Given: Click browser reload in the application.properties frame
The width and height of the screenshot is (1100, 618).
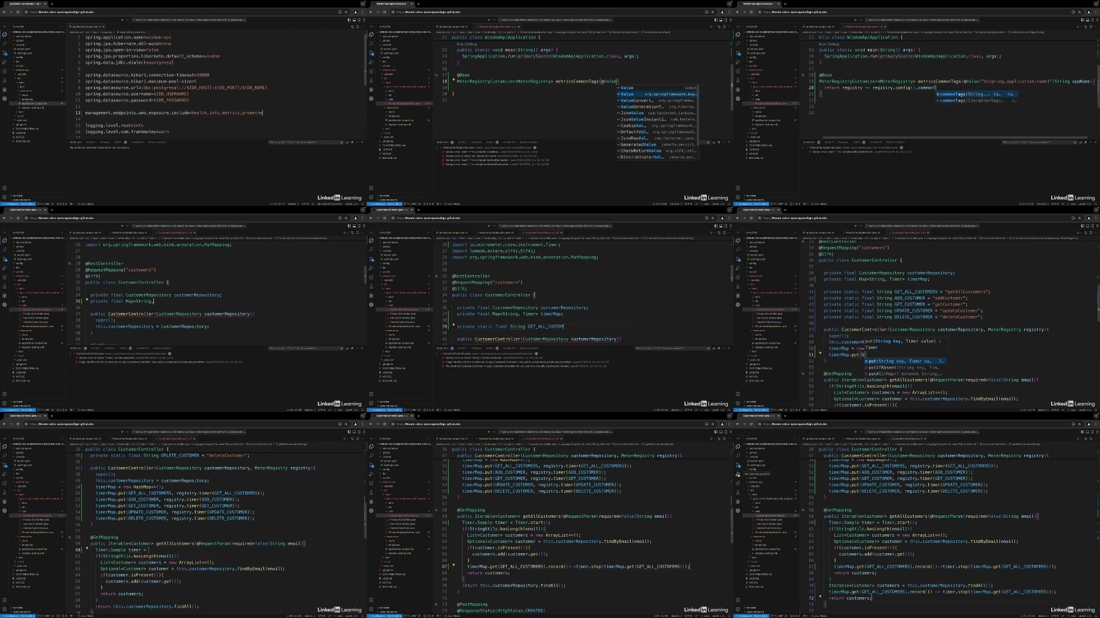Looking at the screenshot, I should coord(18,12).
